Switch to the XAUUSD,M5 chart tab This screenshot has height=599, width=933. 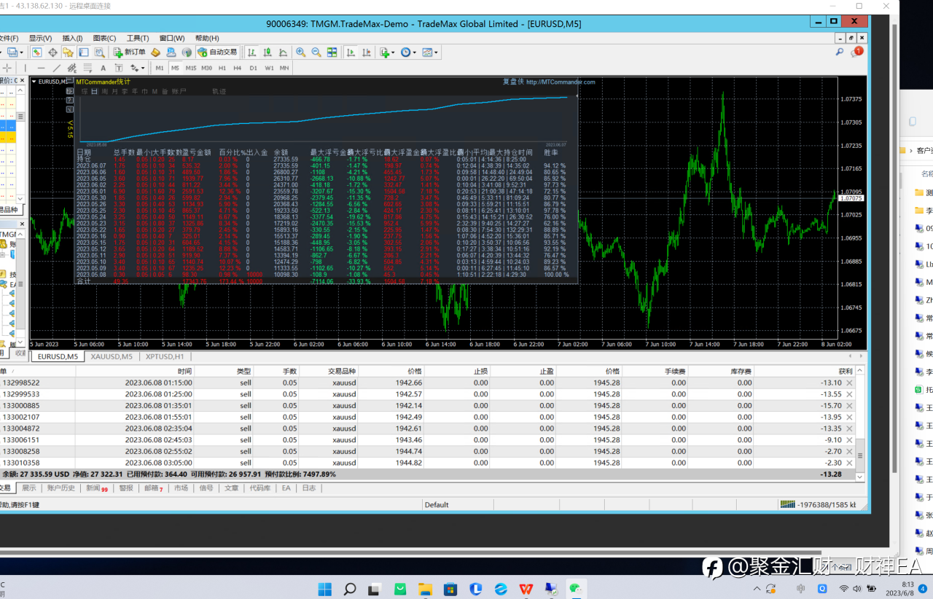click(x=111, y=357)
